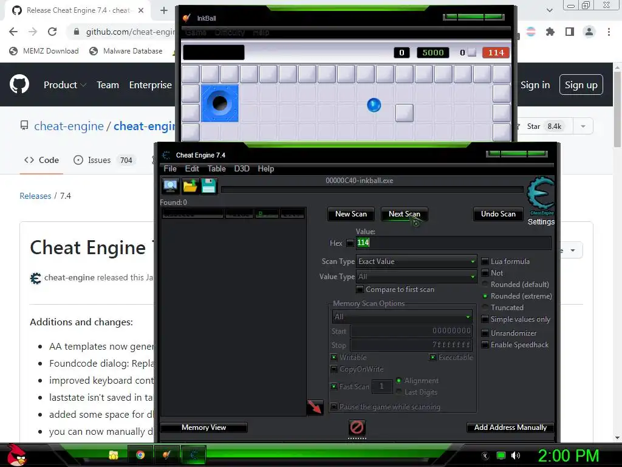The image size is (622, 467).
Task: Toggle the Not checkbox
Action: pos(485,273)
